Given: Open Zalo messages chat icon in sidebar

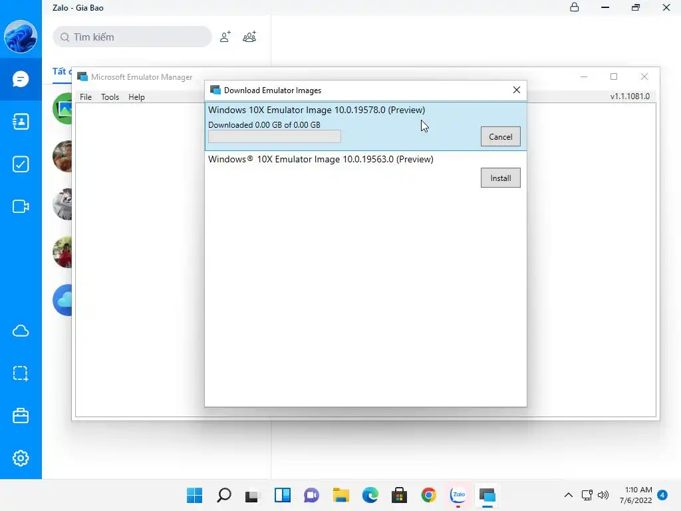Looking at the screenshot, I should click(21, 79).
